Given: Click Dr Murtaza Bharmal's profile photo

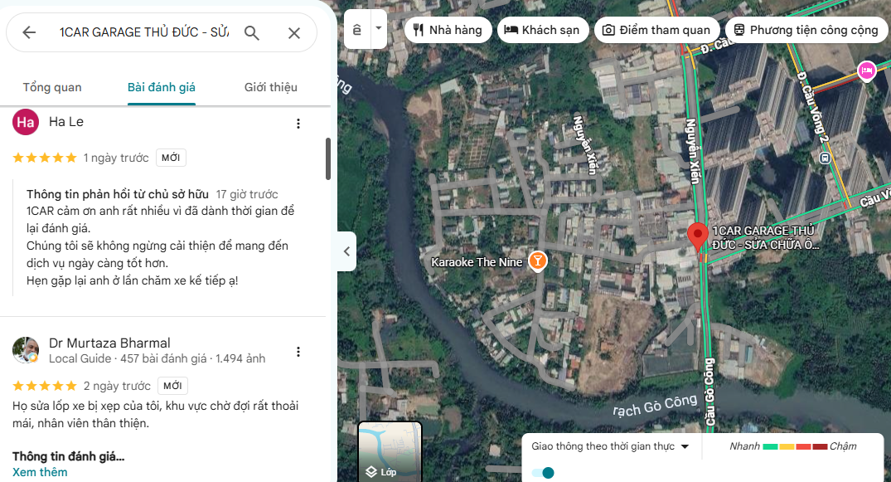Looking at the screenshot, I should pos(26,350).
